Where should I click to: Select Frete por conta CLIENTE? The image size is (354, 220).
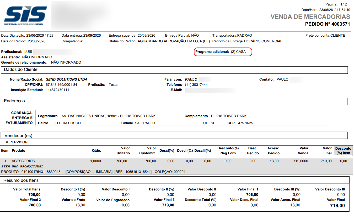pos(325,35)
